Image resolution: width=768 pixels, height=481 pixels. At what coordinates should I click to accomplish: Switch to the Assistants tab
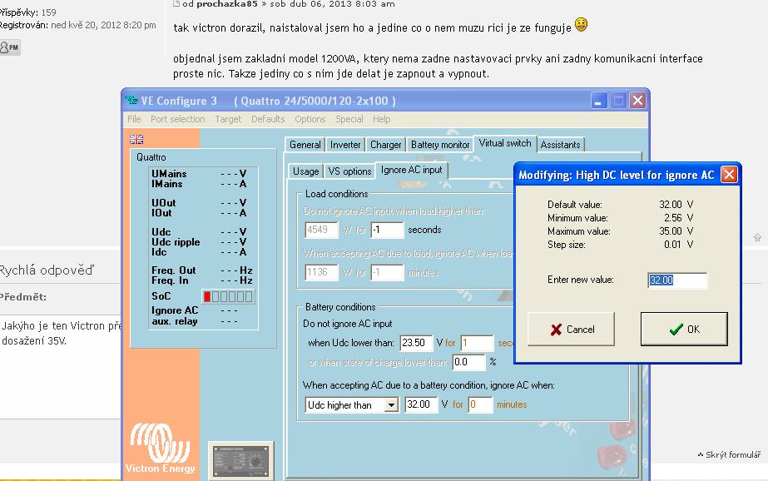tap(560, 145)
